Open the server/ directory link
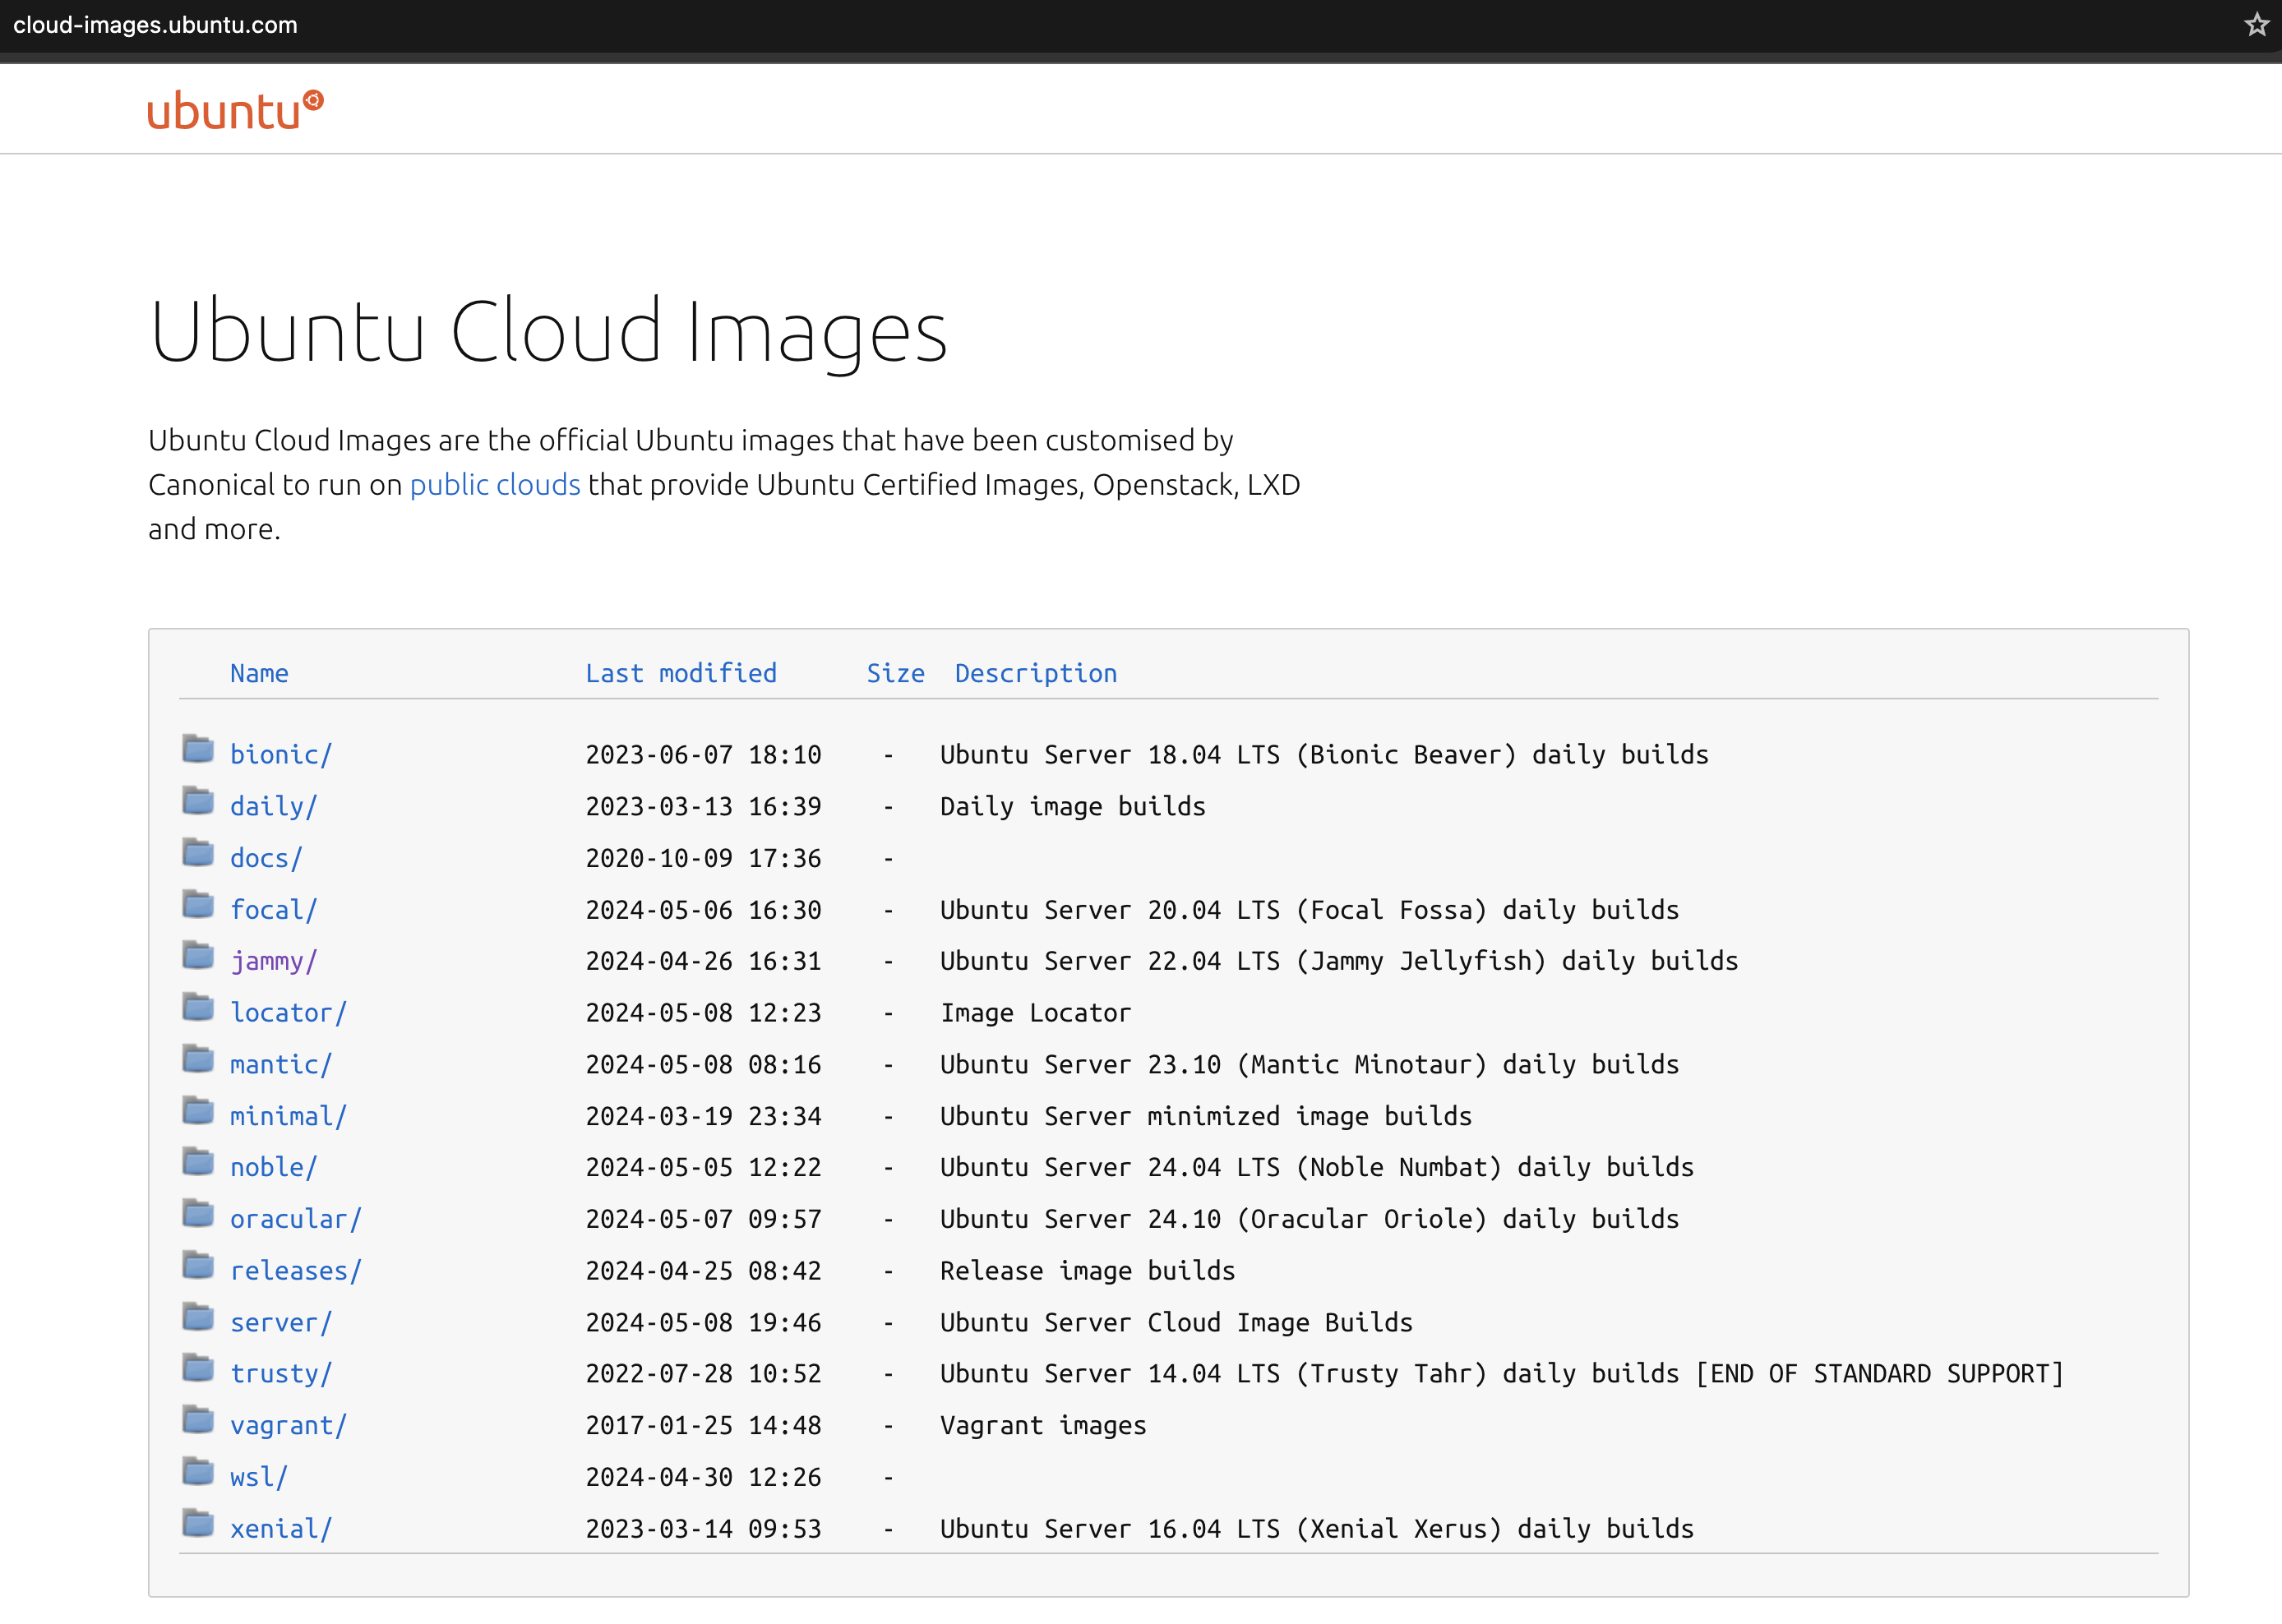The image size is (2282, 1624). click(x=281, y=1323)
